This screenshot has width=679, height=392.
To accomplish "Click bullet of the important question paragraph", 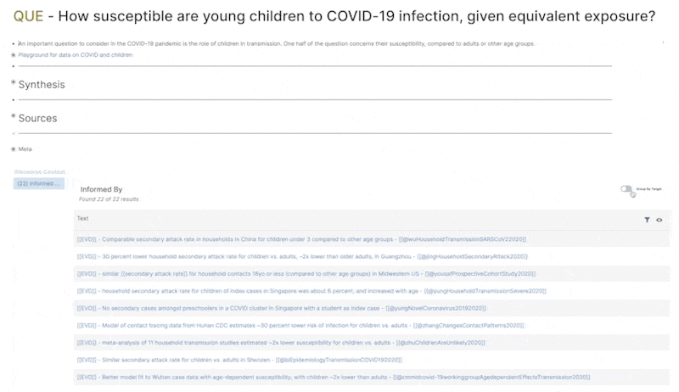I will tap(14, 43).
